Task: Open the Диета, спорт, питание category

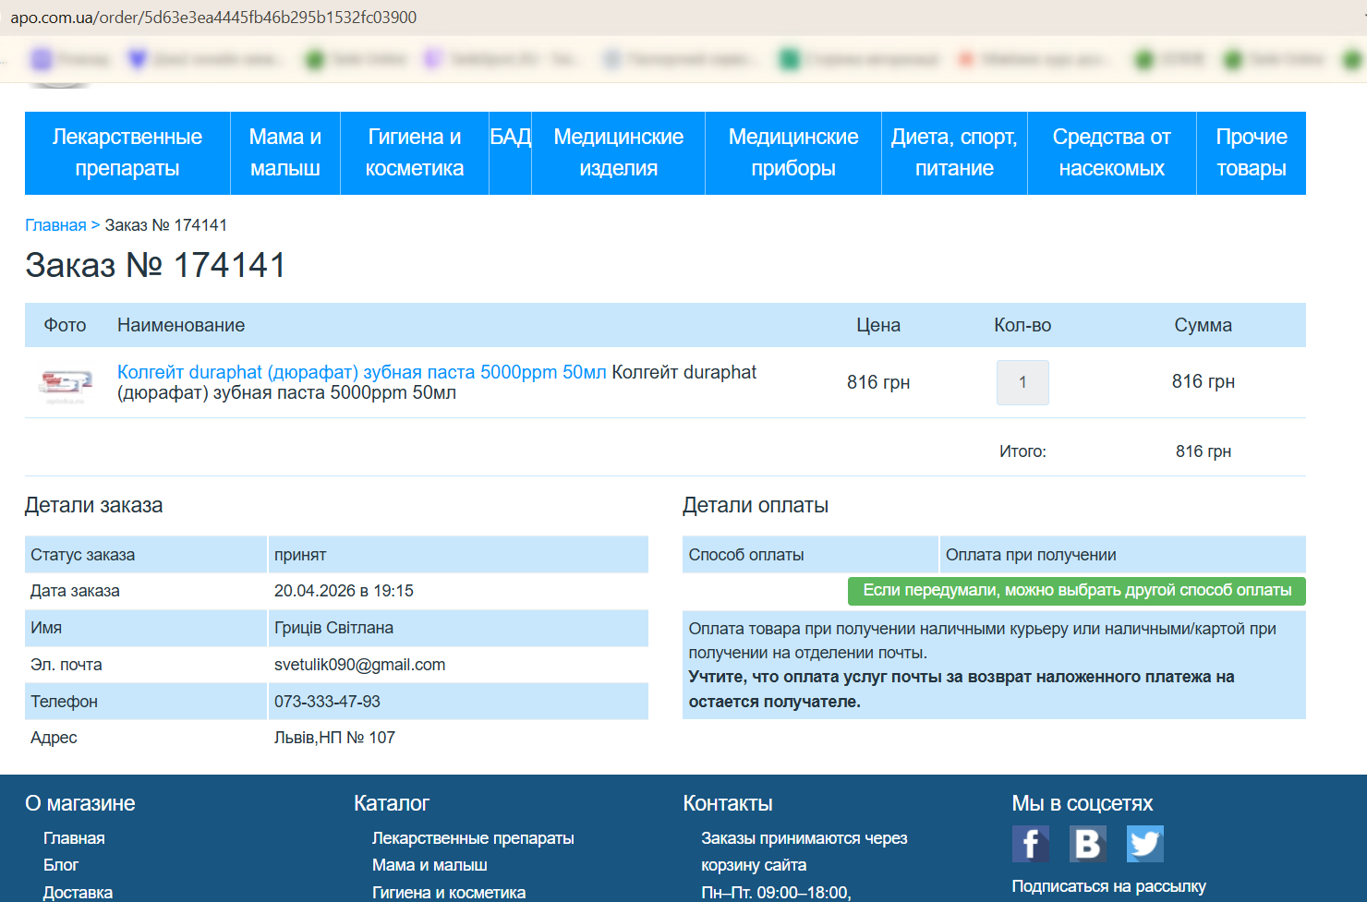Action: pyautogui.click(x=954, y=153)
